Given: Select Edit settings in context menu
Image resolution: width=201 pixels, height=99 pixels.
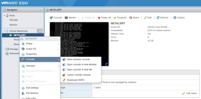Looking at the screenshot, I should click(40, 88).
